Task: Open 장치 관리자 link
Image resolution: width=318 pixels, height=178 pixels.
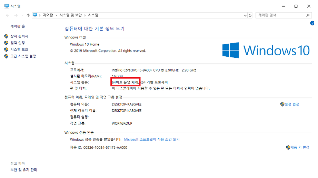Action: [x=19, y=36]
